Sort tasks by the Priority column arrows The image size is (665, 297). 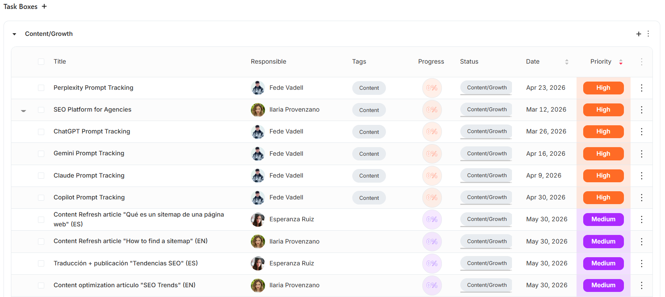621,62
